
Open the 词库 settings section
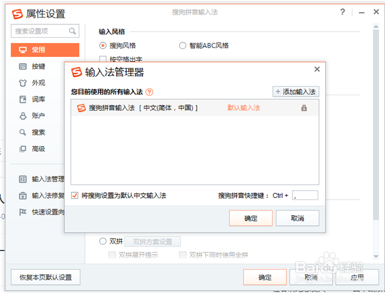point(38,99)
